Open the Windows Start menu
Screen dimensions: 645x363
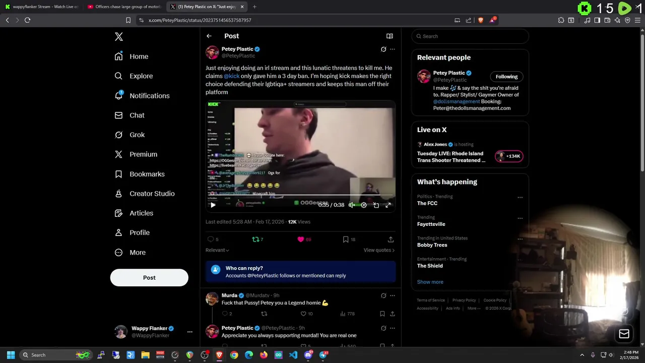[x=11, y=355]
